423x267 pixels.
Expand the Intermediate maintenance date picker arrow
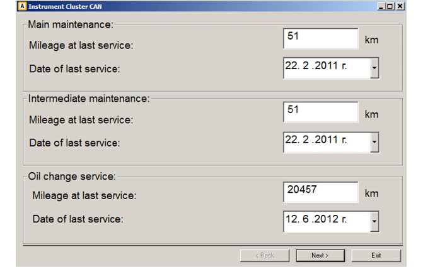(x=374, y=142)
